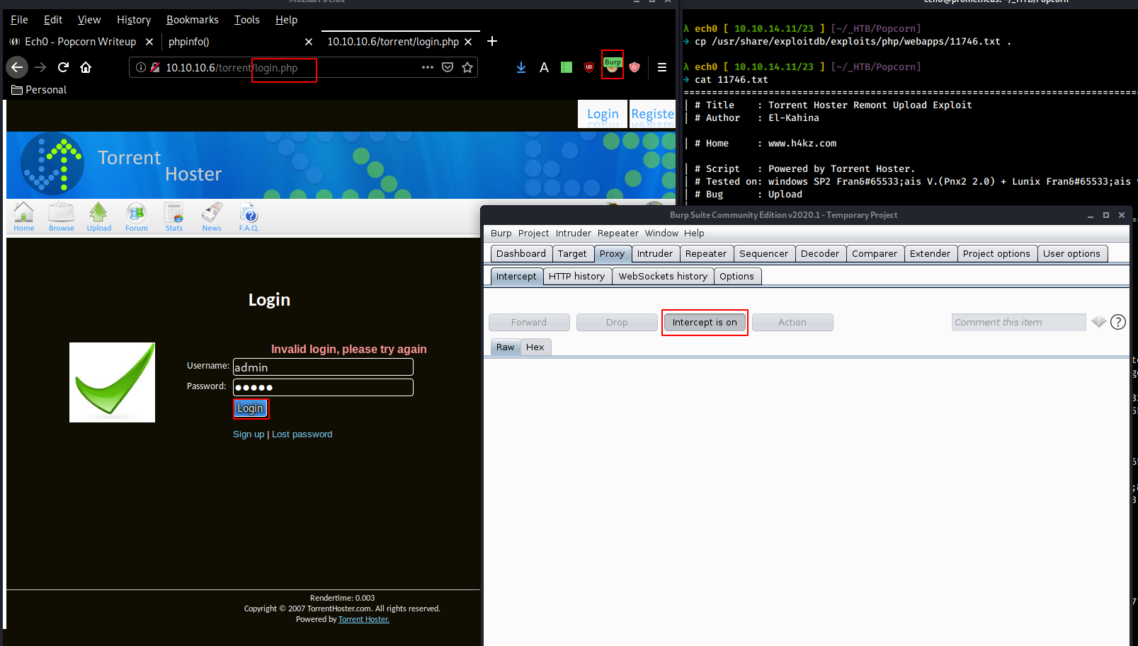Open the site information icon in the URL bar
The width and height of the screenshot is (1138, 646).
(141, 67)
